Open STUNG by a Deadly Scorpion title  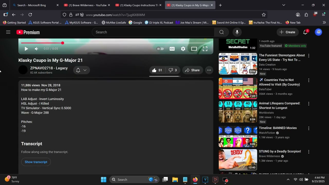point(280,151)
